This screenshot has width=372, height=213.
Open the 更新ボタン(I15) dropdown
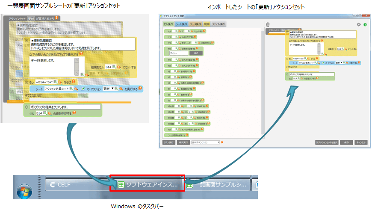pos(205,142)
